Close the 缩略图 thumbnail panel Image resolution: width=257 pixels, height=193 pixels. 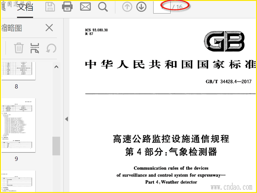click(49, 28)
